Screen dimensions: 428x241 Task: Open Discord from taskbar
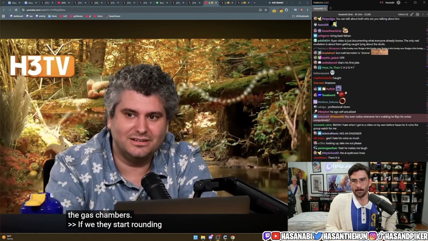[x=210, y=237]
